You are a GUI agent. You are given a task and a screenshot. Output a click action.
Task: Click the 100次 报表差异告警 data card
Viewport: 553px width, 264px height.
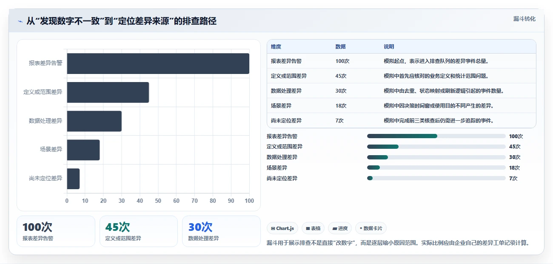[56, 231]
